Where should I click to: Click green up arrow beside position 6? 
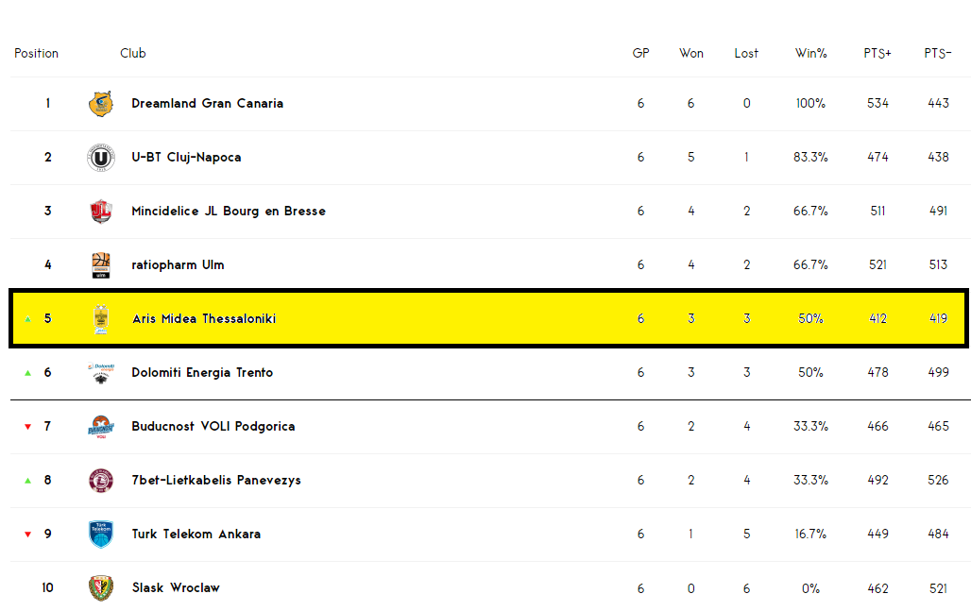coord(27,373)
